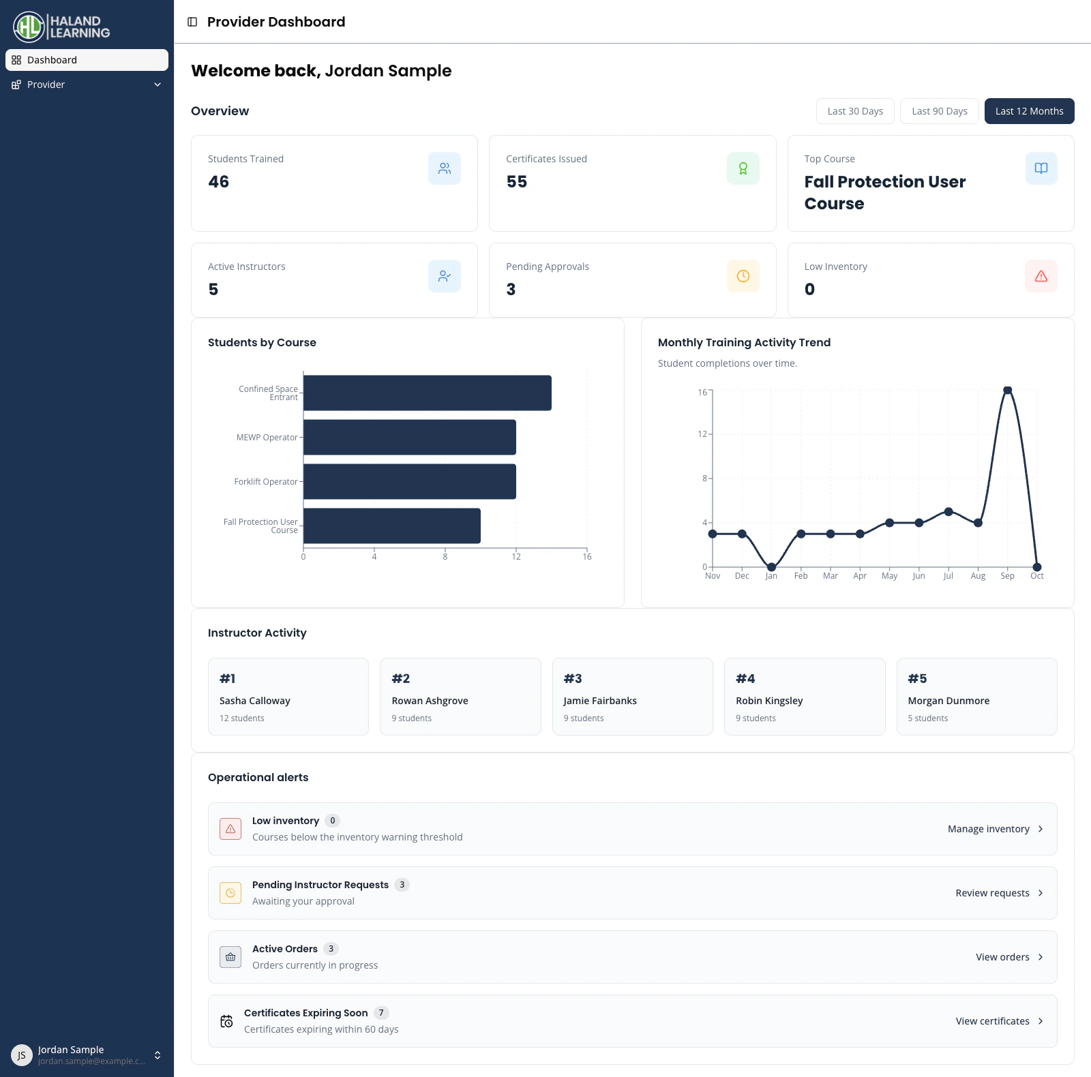Click the Students Trained people icon

[445, 168]
